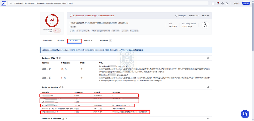This screenshot has width=254, height=121.
Task: Open the organic domain entry
Action: point(50,112)
